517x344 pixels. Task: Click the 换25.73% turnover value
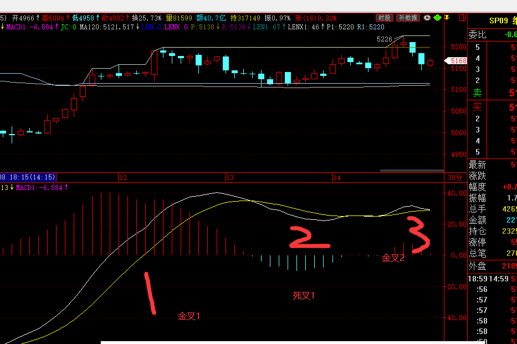[x=146, y=18]
